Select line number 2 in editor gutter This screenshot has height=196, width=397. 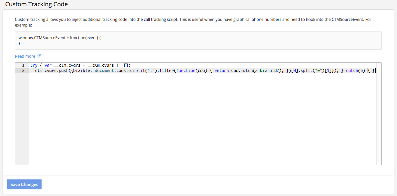(23, 71)
